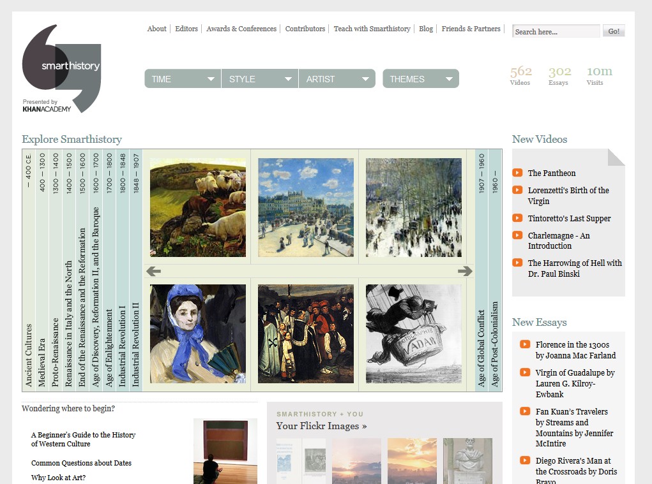652x484 pixels.
Task: Open the Rothko gallery photo thumbnail
Action: (225, 451)
